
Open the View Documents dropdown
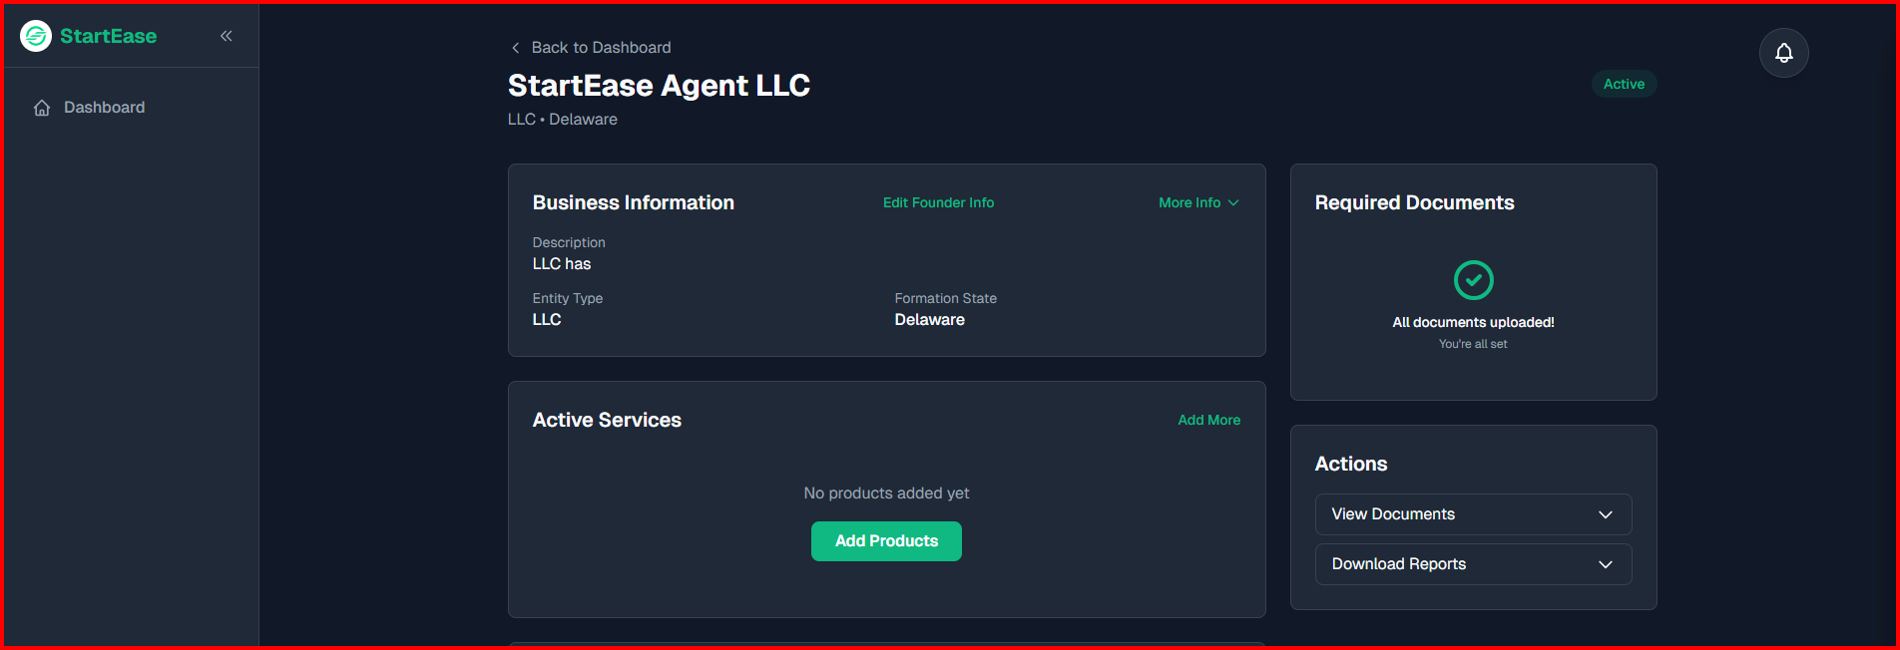coord(1473,514)
